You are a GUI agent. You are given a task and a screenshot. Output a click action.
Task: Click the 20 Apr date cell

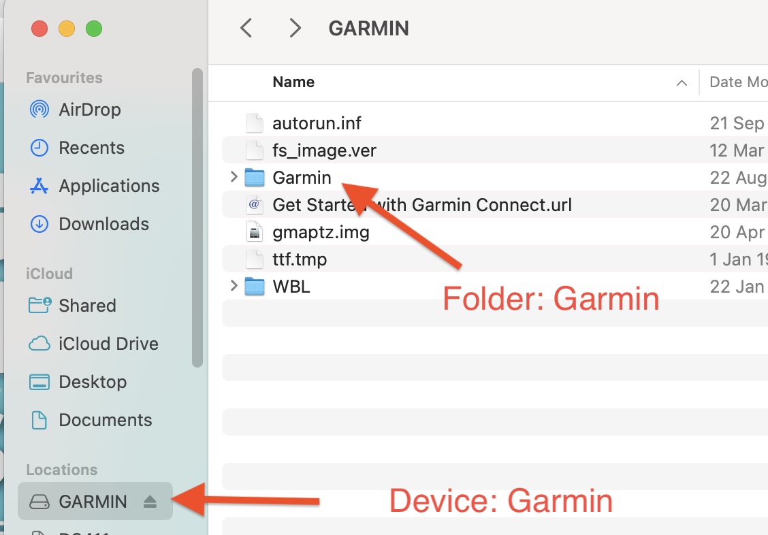pos(737,233)
